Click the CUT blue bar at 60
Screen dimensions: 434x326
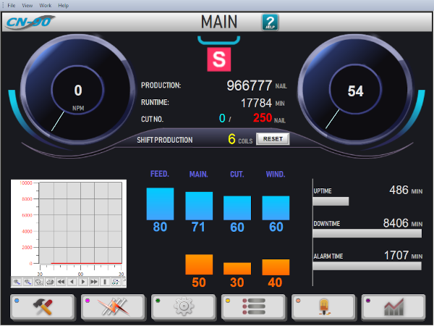click(237, 208)
